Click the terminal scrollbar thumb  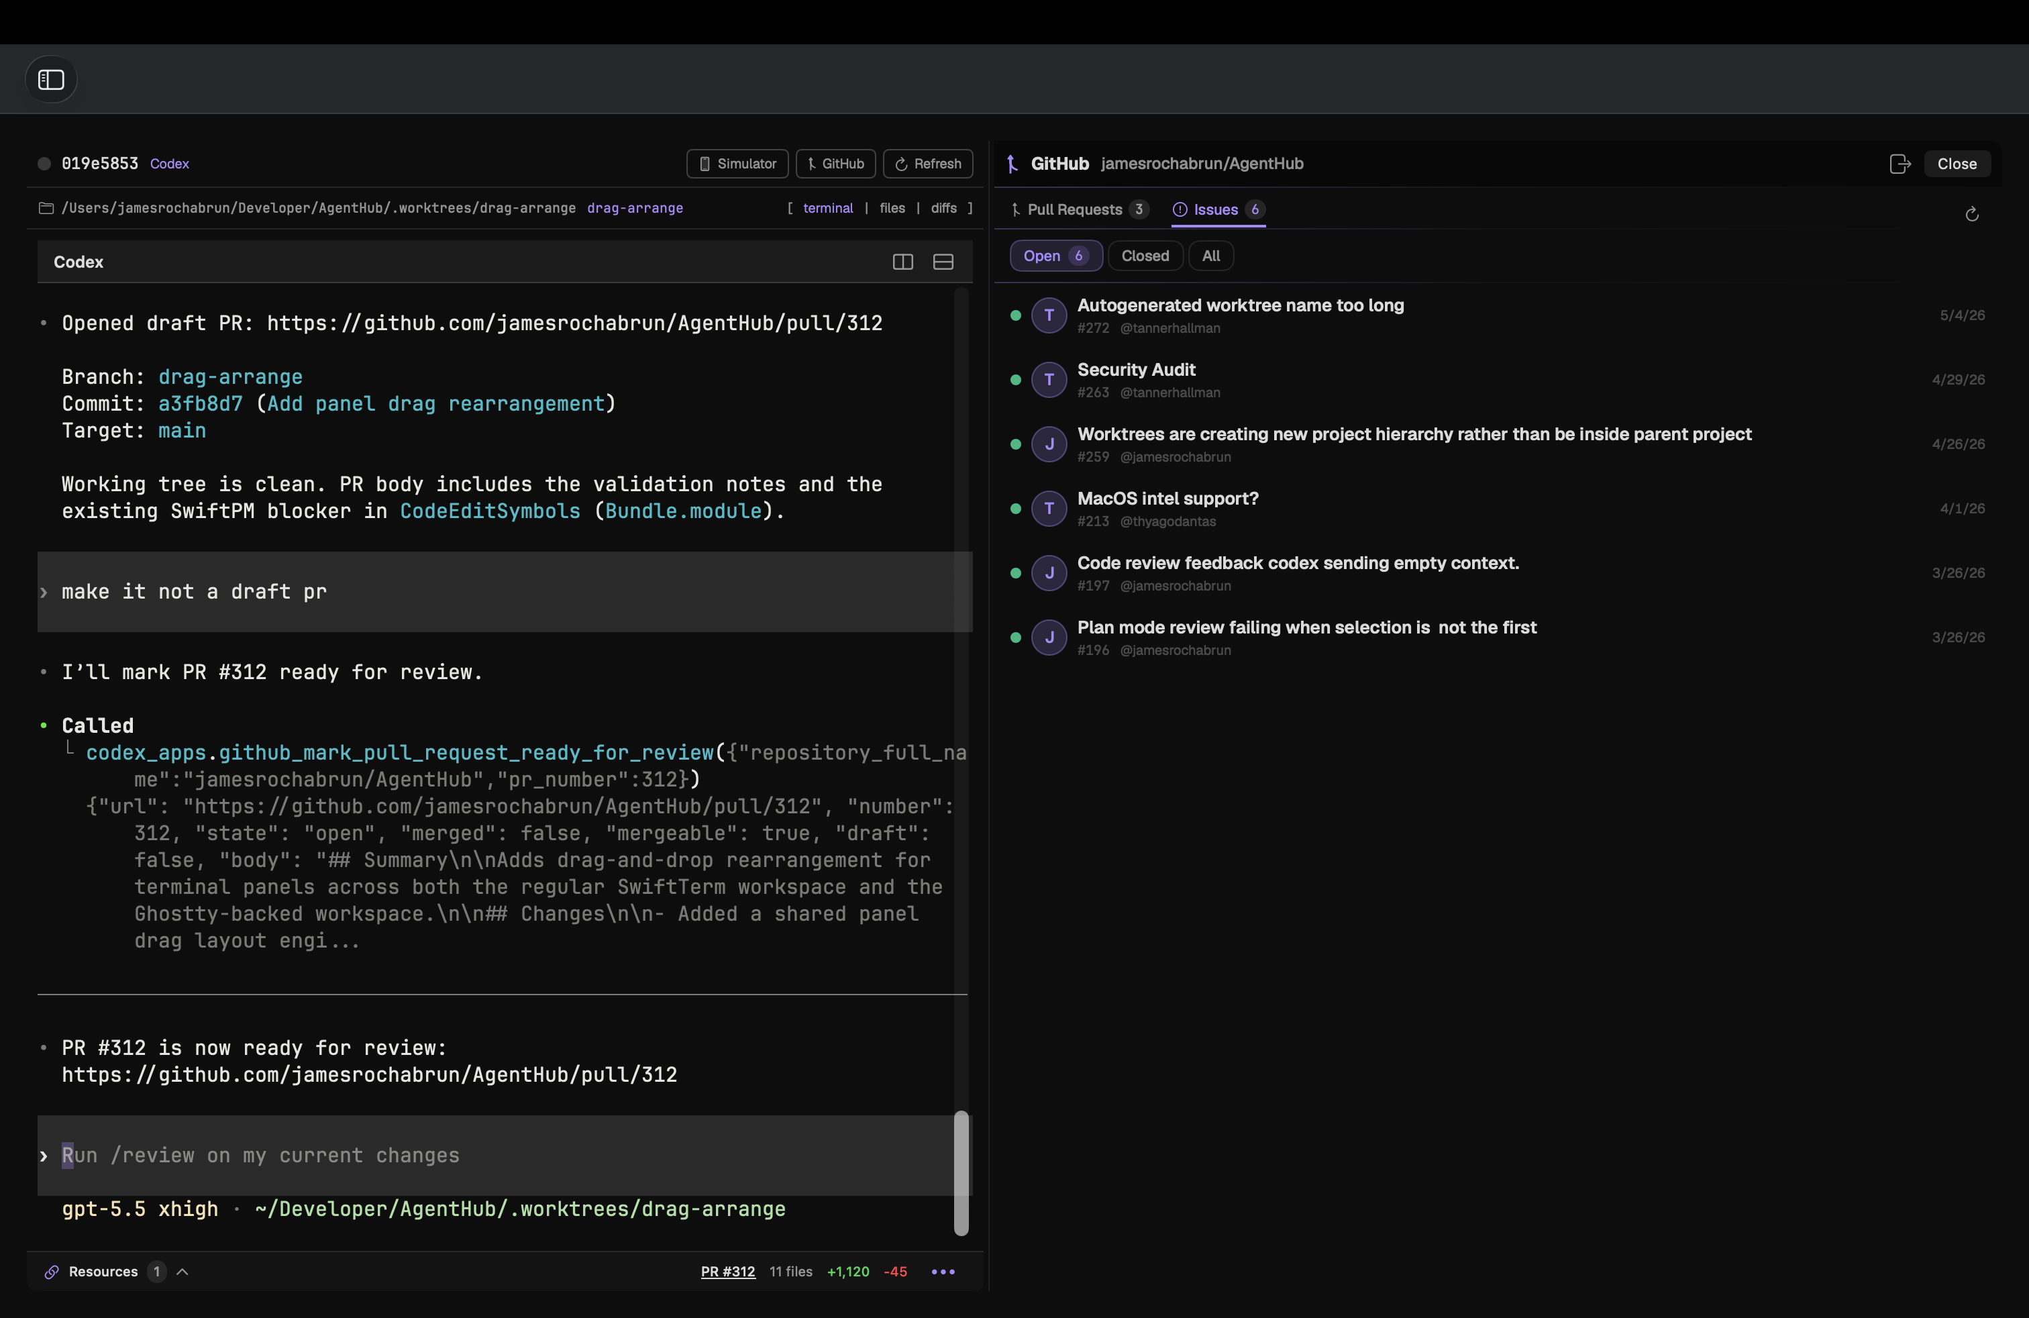tap(961, 1172)
